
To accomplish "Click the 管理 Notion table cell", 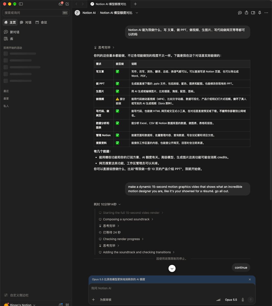I will pyautogui.click(x=104, y=135).
